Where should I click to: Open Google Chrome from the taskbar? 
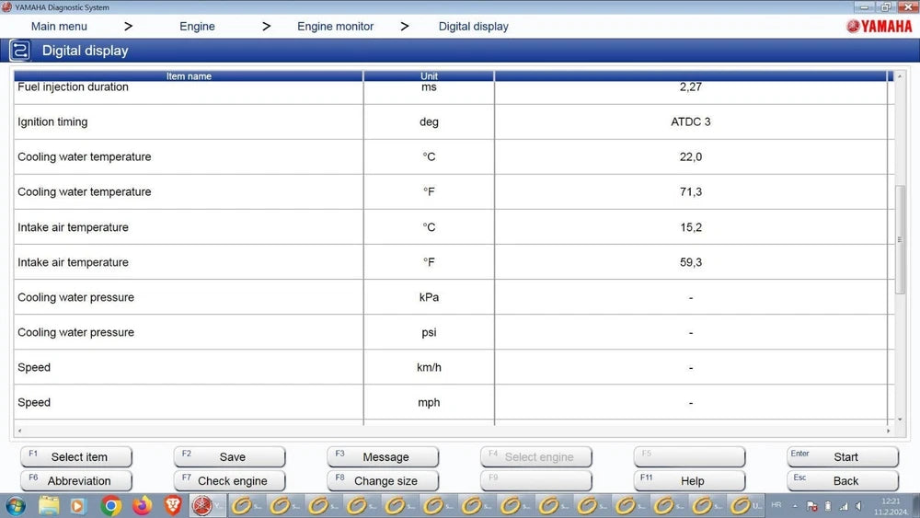(x=110, y=506)
